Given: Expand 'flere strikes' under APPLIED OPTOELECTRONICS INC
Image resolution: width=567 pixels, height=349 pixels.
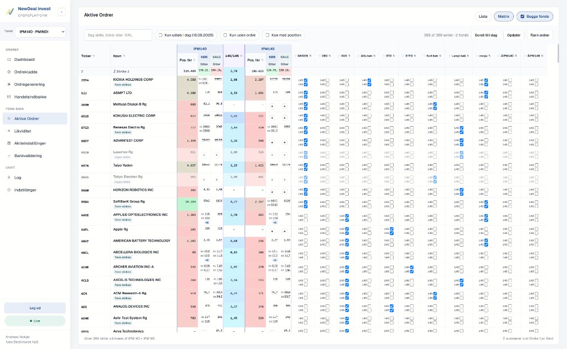Looking at the screenshot, I should (123, 220).
